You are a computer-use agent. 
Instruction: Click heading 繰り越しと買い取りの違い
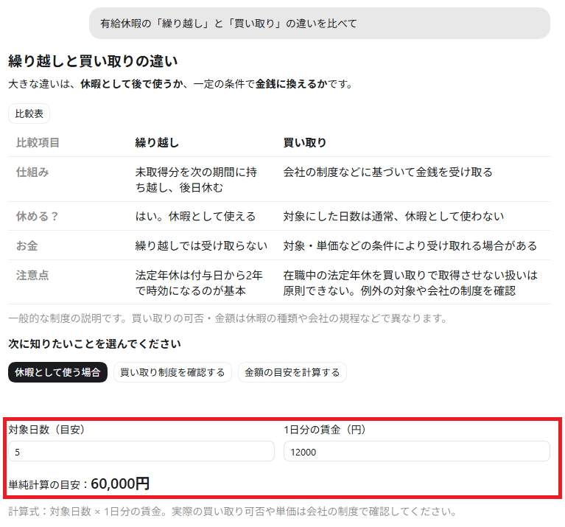pyautogui.click(x=93, y=61)
